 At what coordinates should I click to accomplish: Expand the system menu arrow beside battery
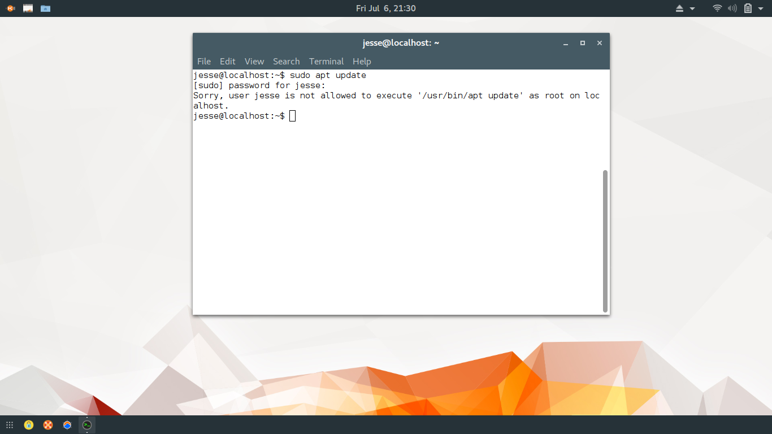[x=760, y=8]
